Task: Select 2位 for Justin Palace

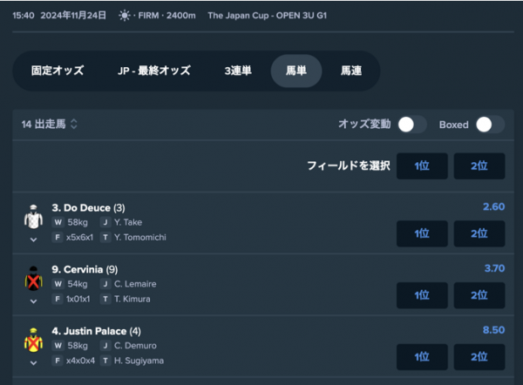Action: [479, 357]
